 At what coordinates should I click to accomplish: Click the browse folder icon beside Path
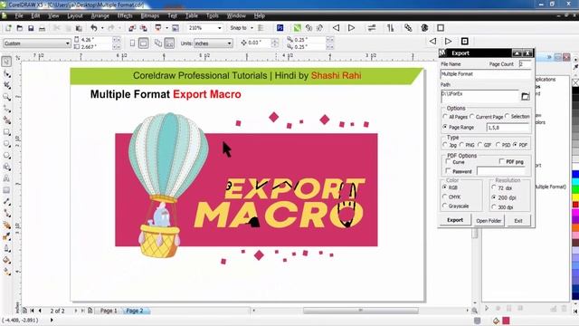pyautogui.click(x=525, y=97)
